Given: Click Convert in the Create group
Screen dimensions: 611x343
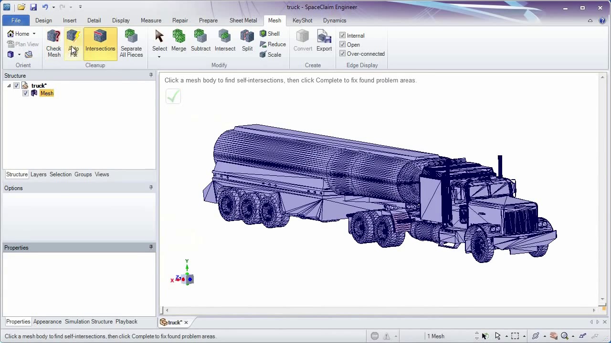Looking at the screenshot, I should tap(303, 40).
